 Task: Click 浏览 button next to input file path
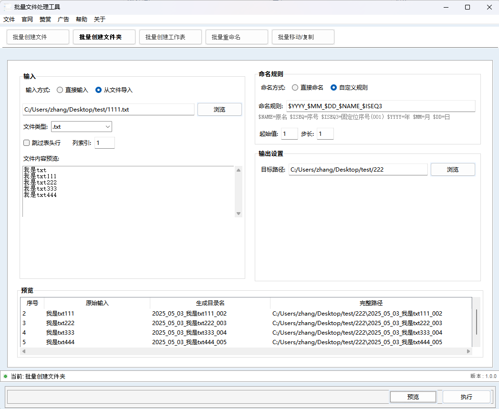(x=219, y=110)
